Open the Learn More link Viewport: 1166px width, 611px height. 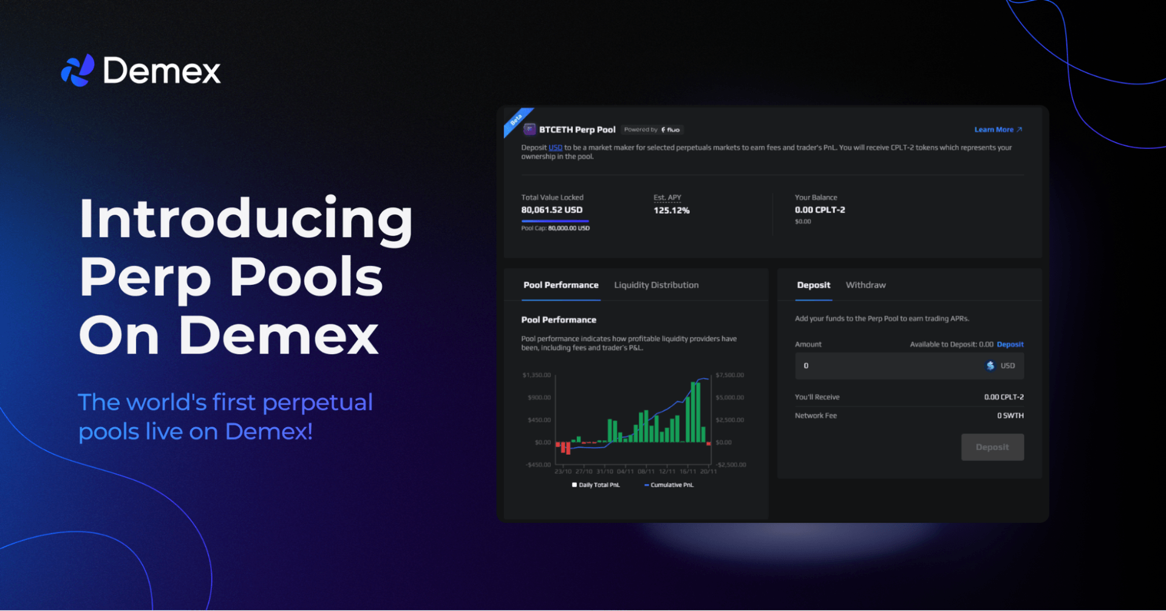point(998,129)
